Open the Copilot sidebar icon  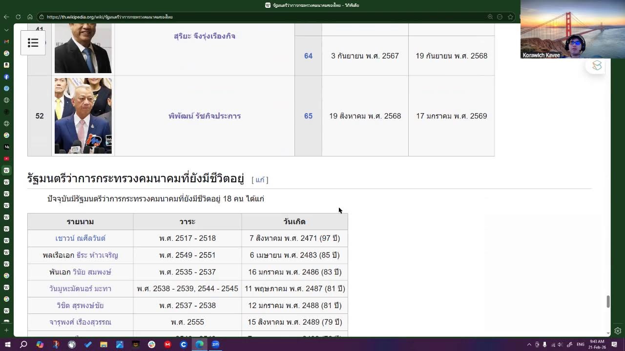[597, 65]
